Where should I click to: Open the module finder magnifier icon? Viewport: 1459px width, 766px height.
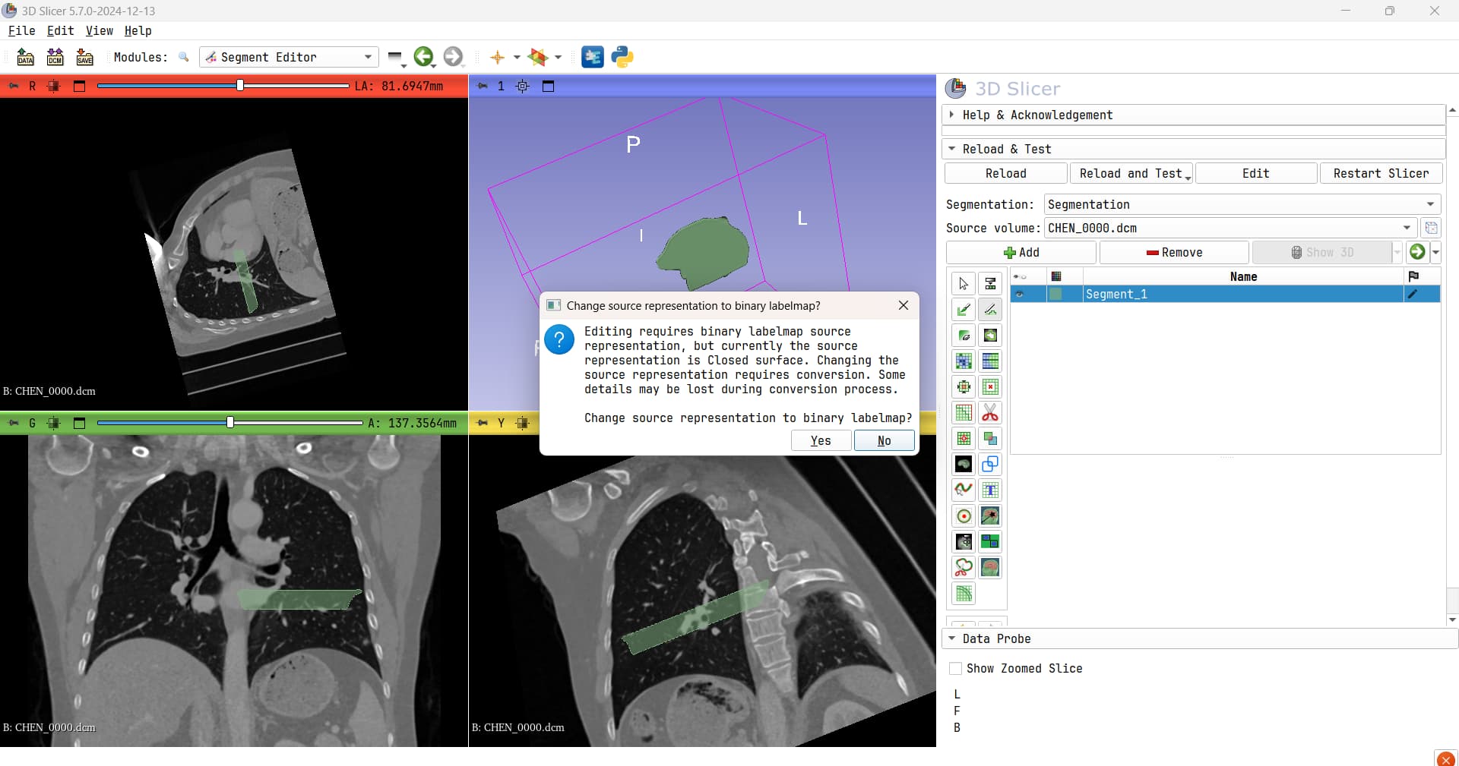[x=183, y=57]
